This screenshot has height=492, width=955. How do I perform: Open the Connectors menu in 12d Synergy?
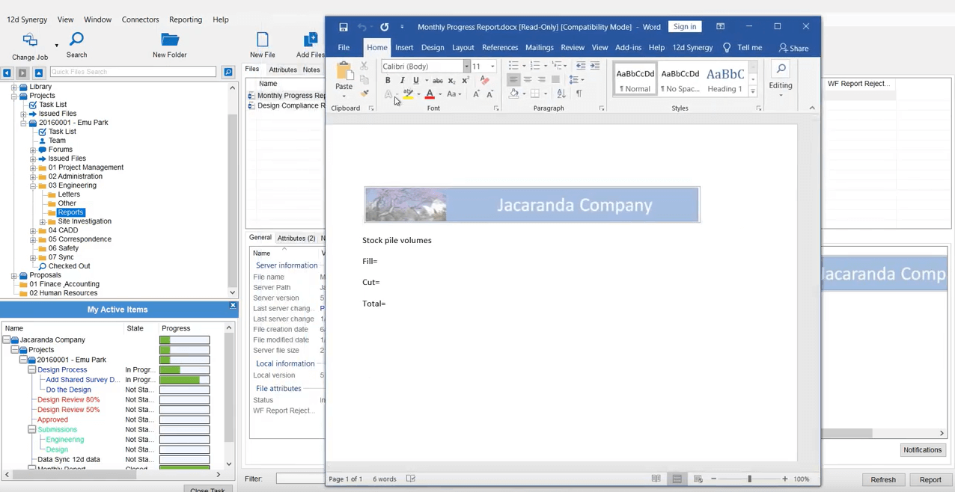click(140, 19)
